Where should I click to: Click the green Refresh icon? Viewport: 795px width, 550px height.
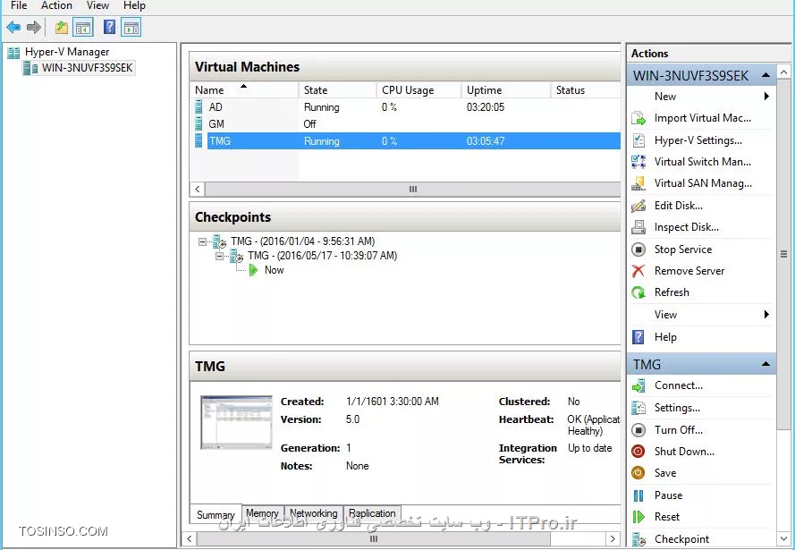pos(639,292)
